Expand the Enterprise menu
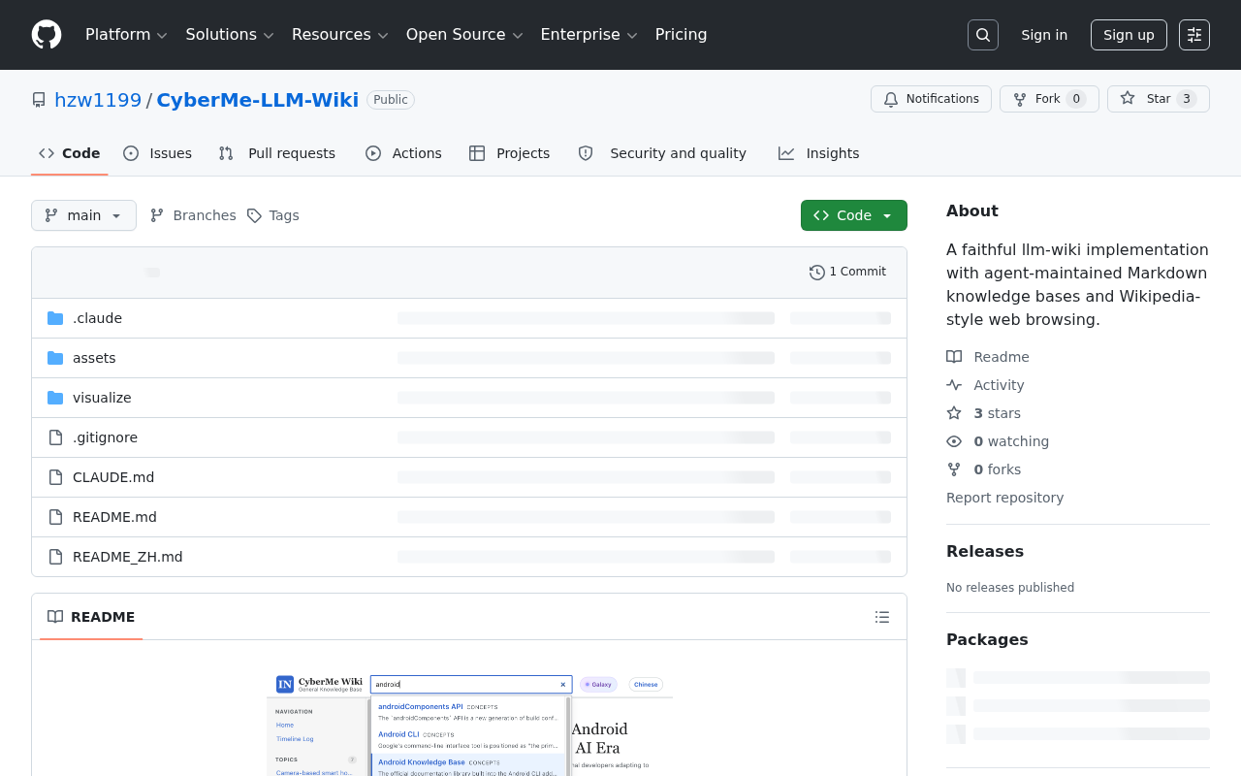Screen dimensions: 1241x776 (x=589, y=35)
